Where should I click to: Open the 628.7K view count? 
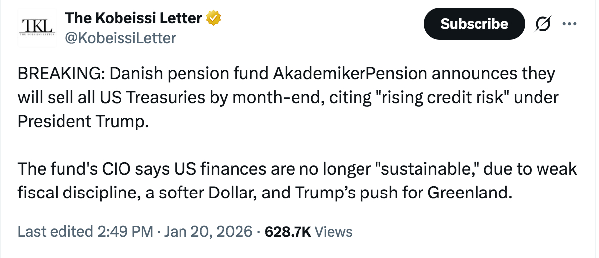[288, 231]
